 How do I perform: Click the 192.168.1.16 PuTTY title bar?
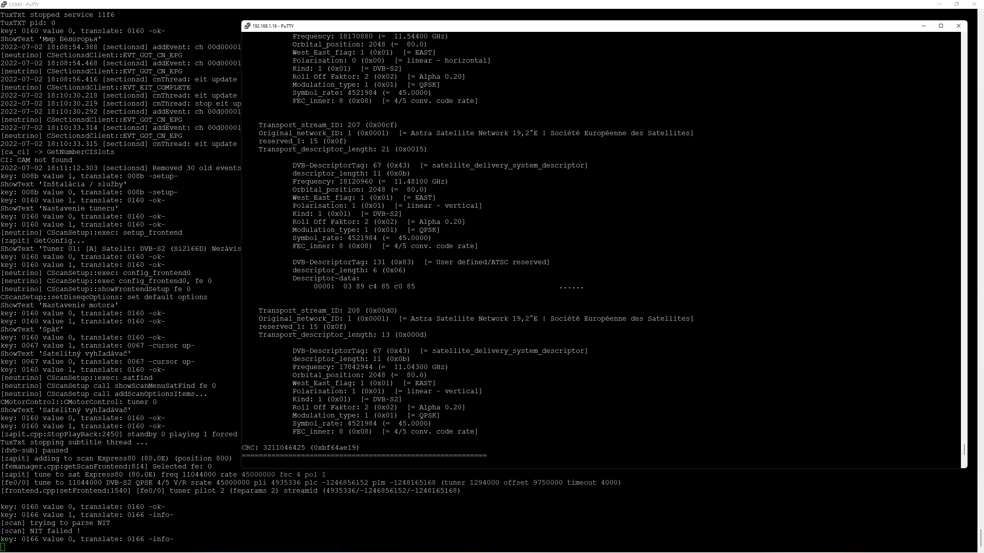[577, 26]
